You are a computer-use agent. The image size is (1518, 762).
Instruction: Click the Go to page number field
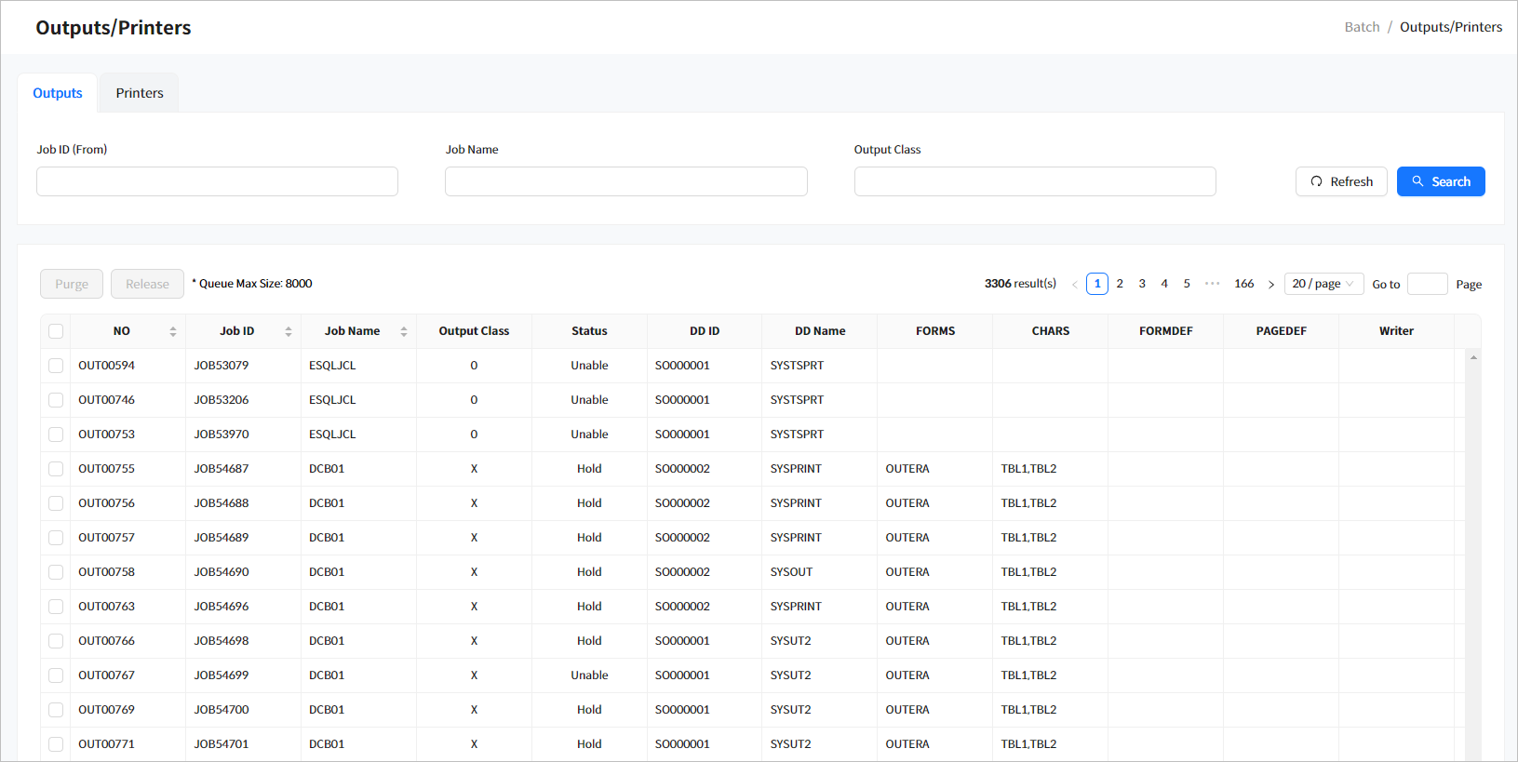click(x=1427, y=284)
